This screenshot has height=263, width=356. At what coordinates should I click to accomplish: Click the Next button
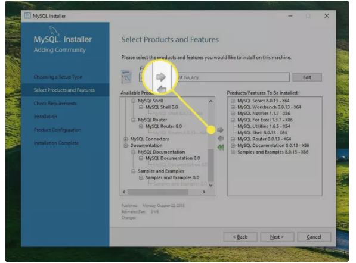click(x=277, y=237)
